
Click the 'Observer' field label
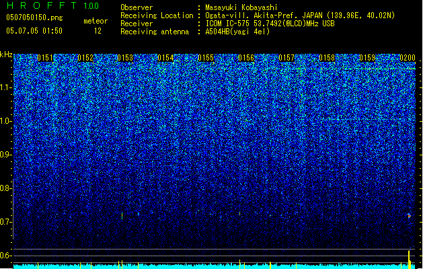coord(137,7)
